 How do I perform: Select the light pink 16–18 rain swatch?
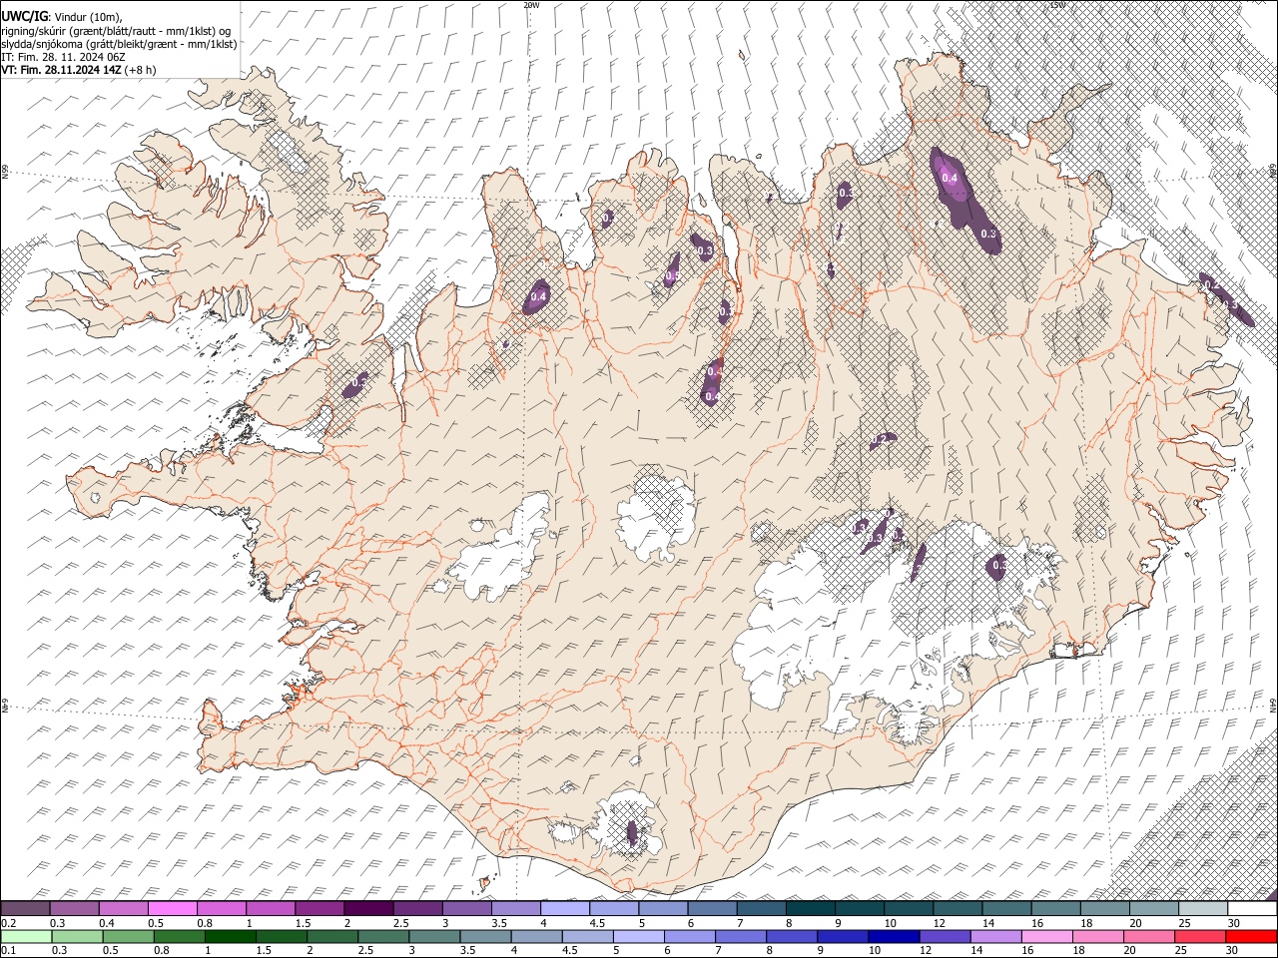click(x=1047, y=937)
